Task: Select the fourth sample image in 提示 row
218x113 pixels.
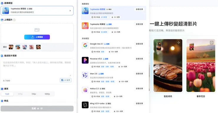Action: click(x=32, y=47)
